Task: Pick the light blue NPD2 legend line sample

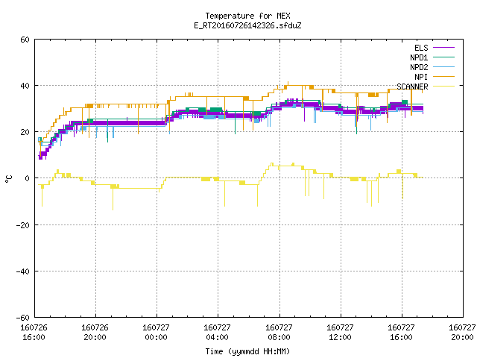Action: (x=444, y=67)
